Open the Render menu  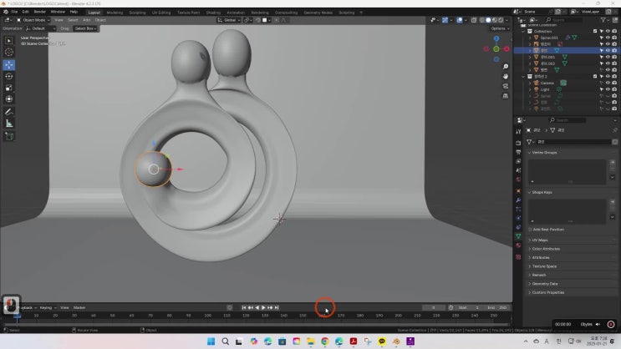tap(39, 12)
